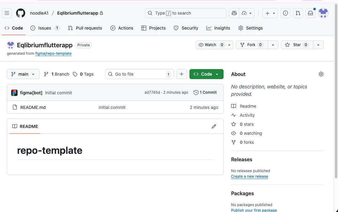The height and width of the screenshot is (212, 338).
Task: Open the Watch dropdown
Action: click(x=214, y=45)
